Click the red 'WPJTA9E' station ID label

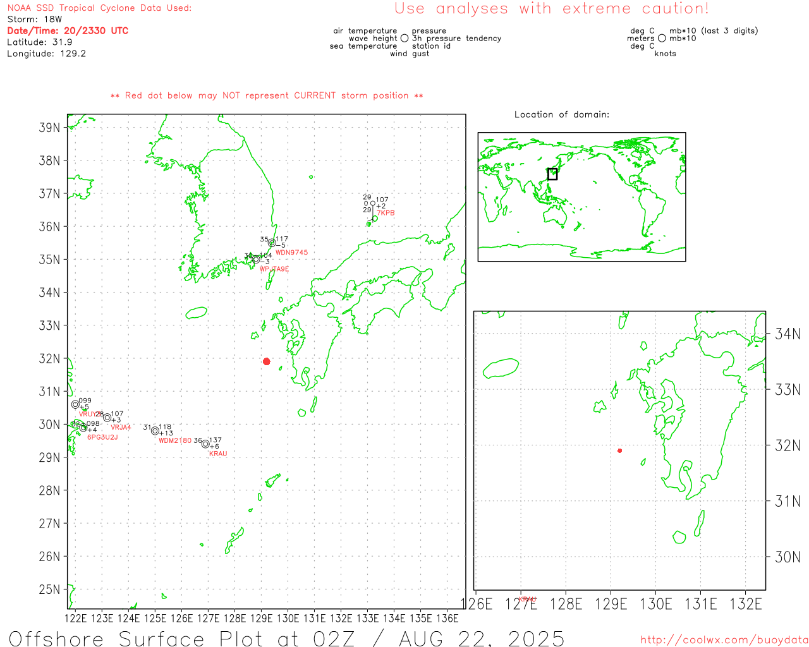tap(274, 269)
